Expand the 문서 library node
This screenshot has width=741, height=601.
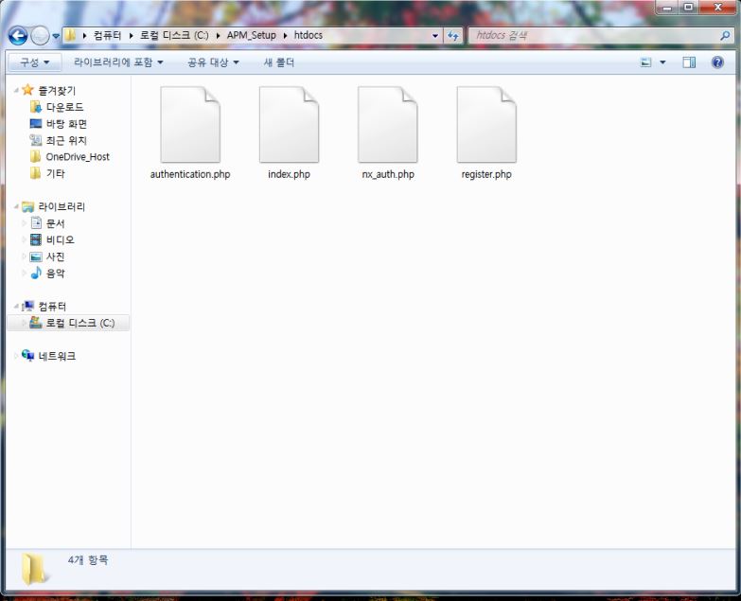pyautogui.click(x=24, y=223)
